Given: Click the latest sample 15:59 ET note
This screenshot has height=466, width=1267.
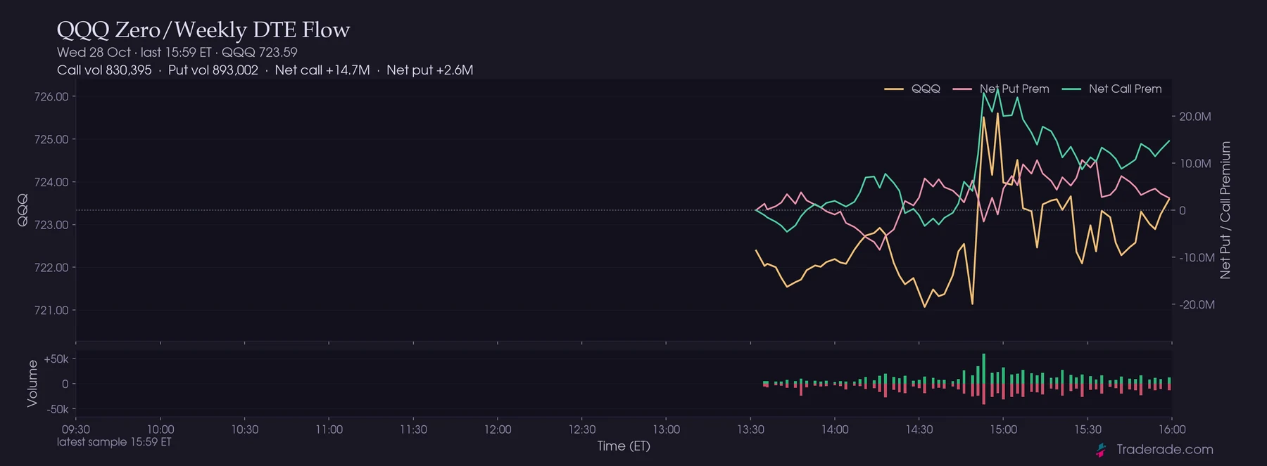Looking at the screenshot, I should (114, 442).
